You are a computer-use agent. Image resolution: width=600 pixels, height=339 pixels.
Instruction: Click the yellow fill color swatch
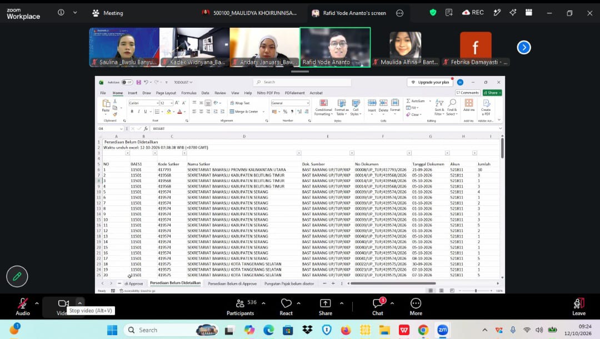coord(169,112)
